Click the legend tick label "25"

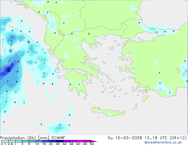click(58, 144)
